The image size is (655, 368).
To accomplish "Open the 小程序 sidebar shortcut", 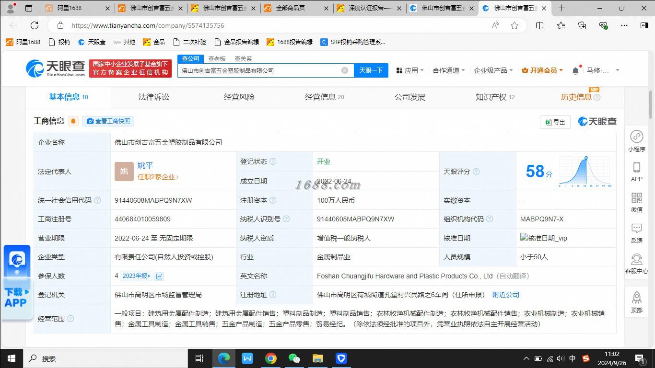I will tap(637, 141).
